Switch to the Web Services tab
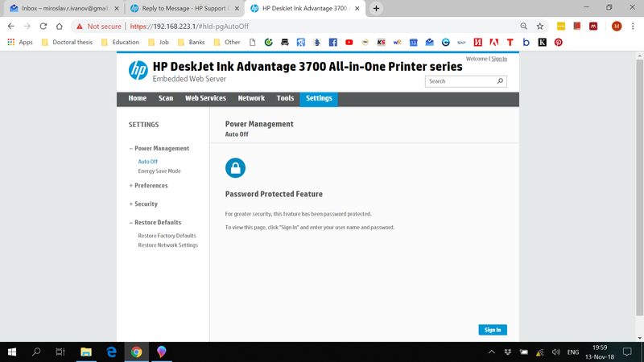The height and width of the screenshot is (362, 644). click(x=205, y=99)
